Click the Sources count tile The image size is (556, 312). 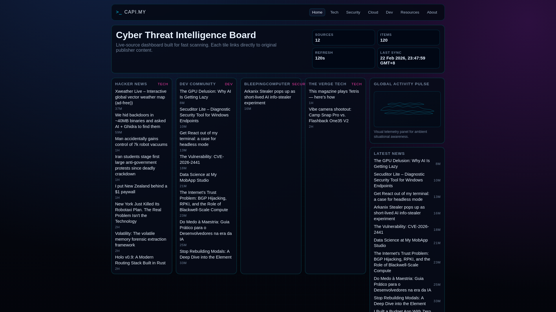(343, 38)
